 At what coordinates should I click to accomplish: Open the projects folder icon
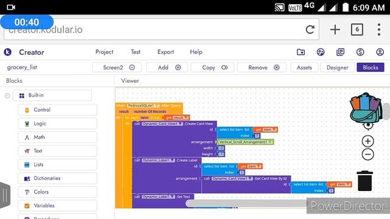tap(300, 52)
